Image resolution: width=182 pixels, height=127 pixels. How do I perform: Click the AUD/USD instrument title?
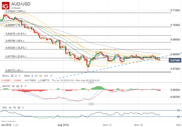click(x=21, y=4)
